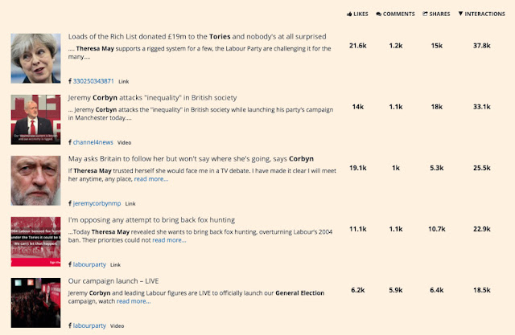The width and height of the screenshot is (515, 335).
Task: Click the Likes thumbs-up column header icon
Action: 349,14
